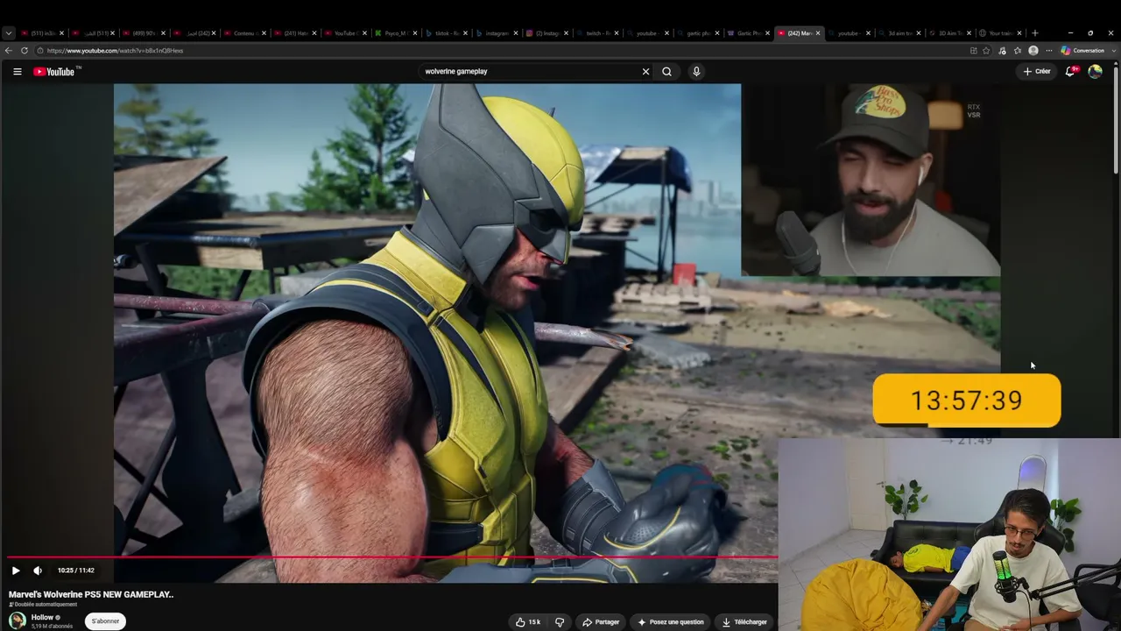Screen dimensions: 1121x631
Task: Open YouTube notifications bell
Action: click(1070, 72)
